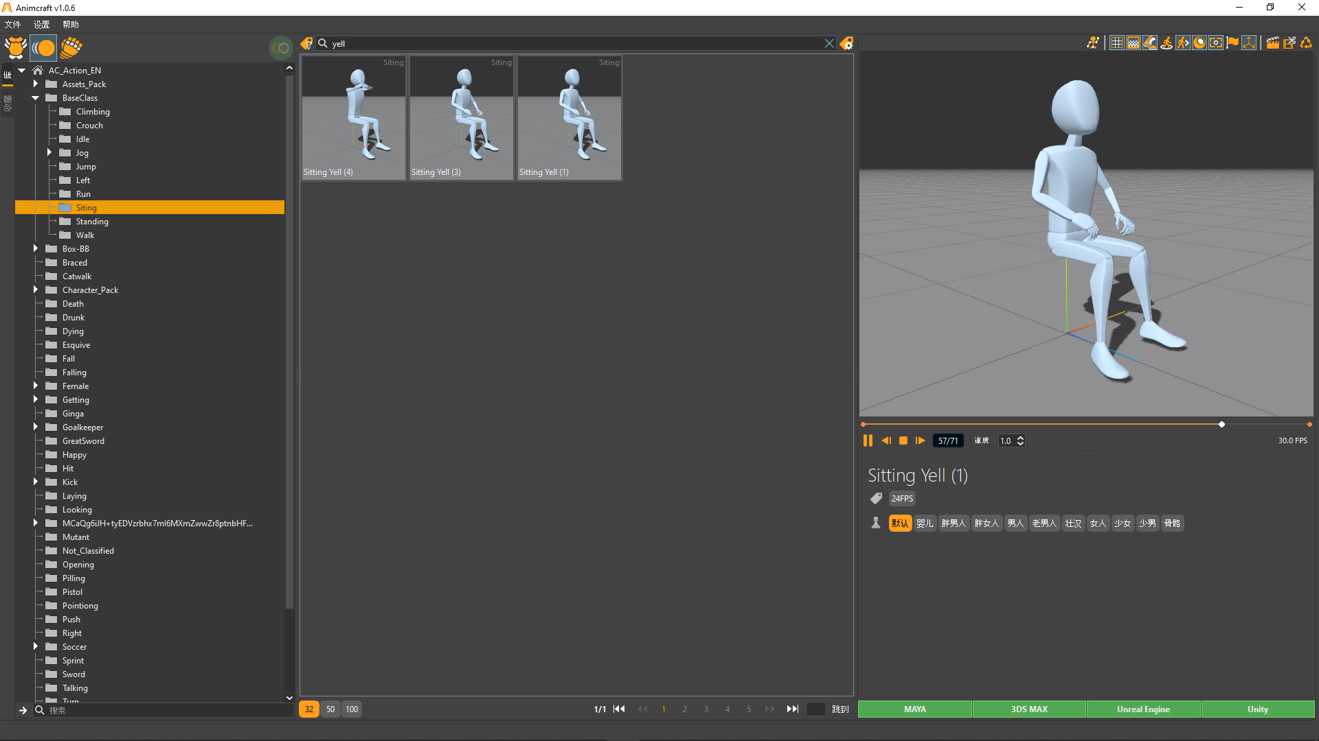Click the tag icon beside 24FPS
This screenshot has width=1319, height=741.
point(876,498)
